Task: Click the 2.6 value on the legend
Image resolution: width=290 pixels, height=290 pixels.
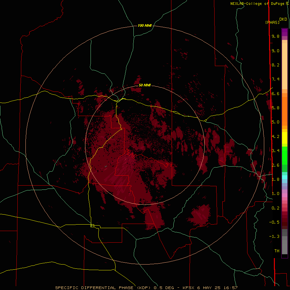Action: pos(275,165)
